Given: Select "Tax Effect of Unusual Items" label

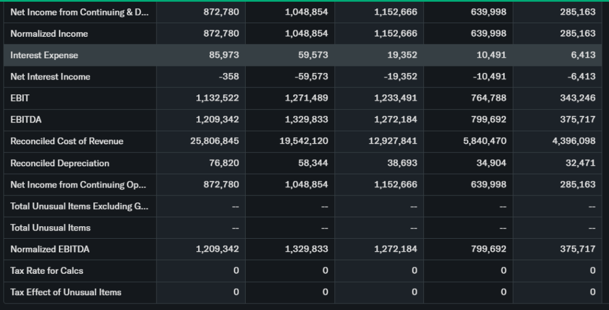Looking at the screenshot, I should click(65, 292).
